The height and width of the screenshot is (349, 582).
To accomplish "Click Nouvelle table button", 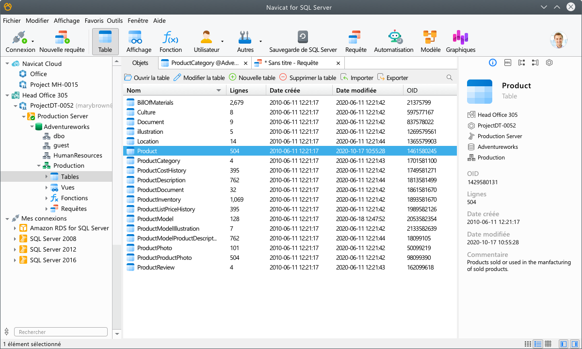I will pyautogui.click(x=252, y=78).
